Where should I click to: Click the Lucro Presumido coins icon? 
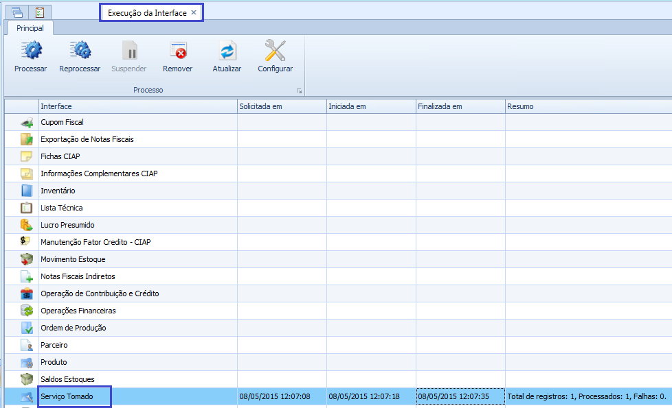pyautogui.click(x=27, y=226)
